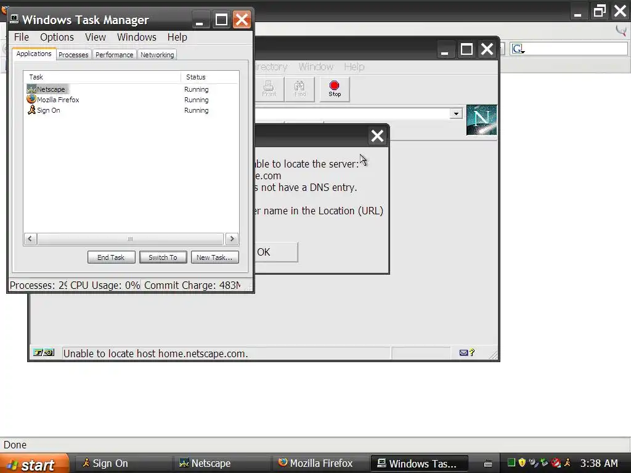Click the Netscape N throbber logo
Viewport: 631px width, 473px height.
pos(482,120)
